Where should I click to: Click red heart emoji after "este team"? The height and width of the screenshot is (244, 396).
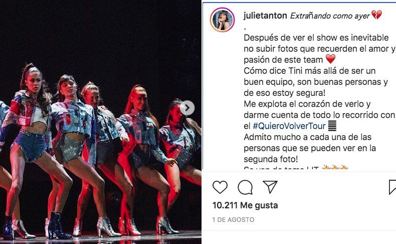point(331,59)
